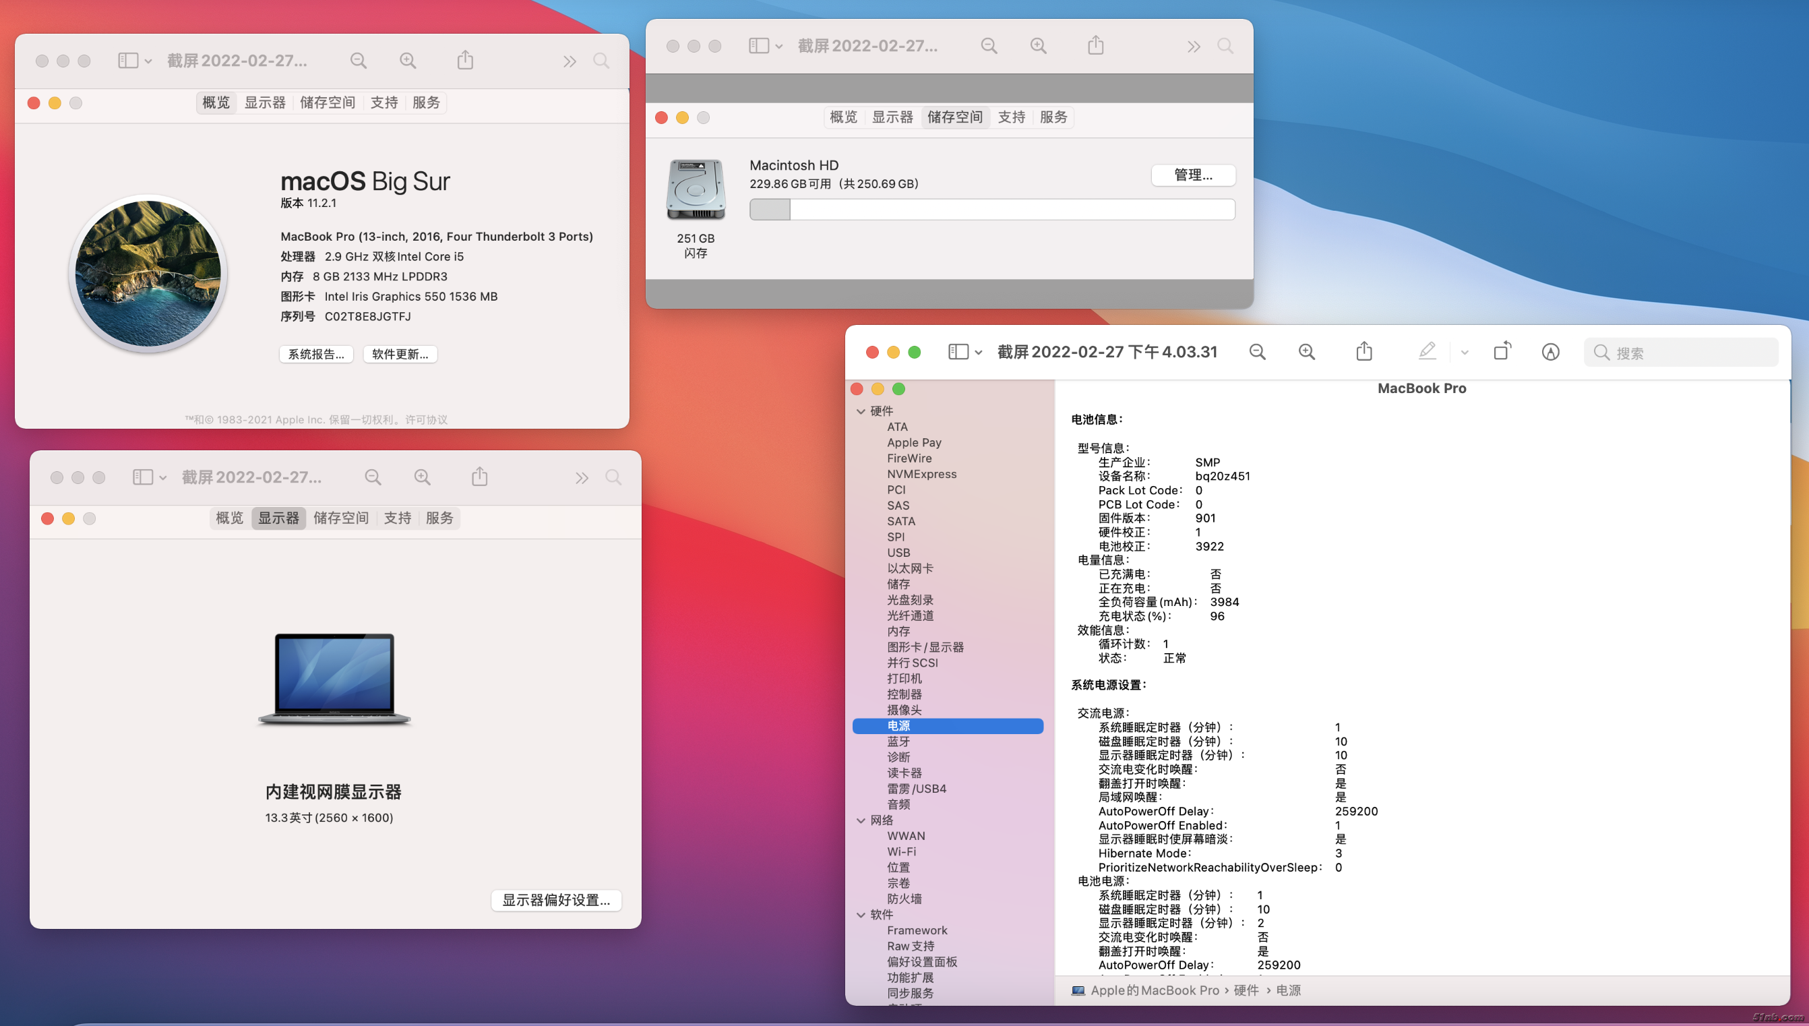This screenshot has width=1809, height=1026.
Task: Open highlight pen options dropdown arrow
Action: [x=1465, y=353]
